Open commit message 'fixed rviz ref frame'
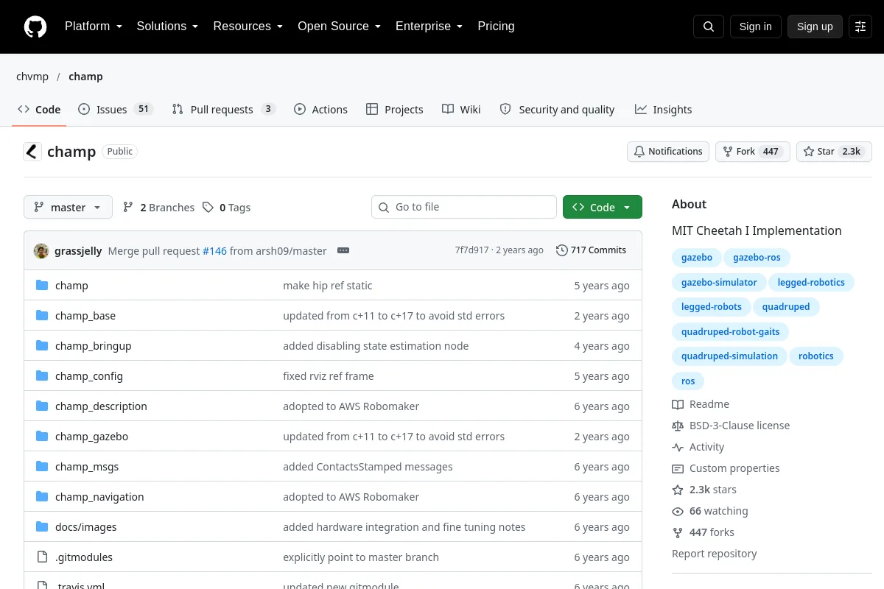Image resolution: width=884 pixels, height=589 pixels. pos(329,375)
